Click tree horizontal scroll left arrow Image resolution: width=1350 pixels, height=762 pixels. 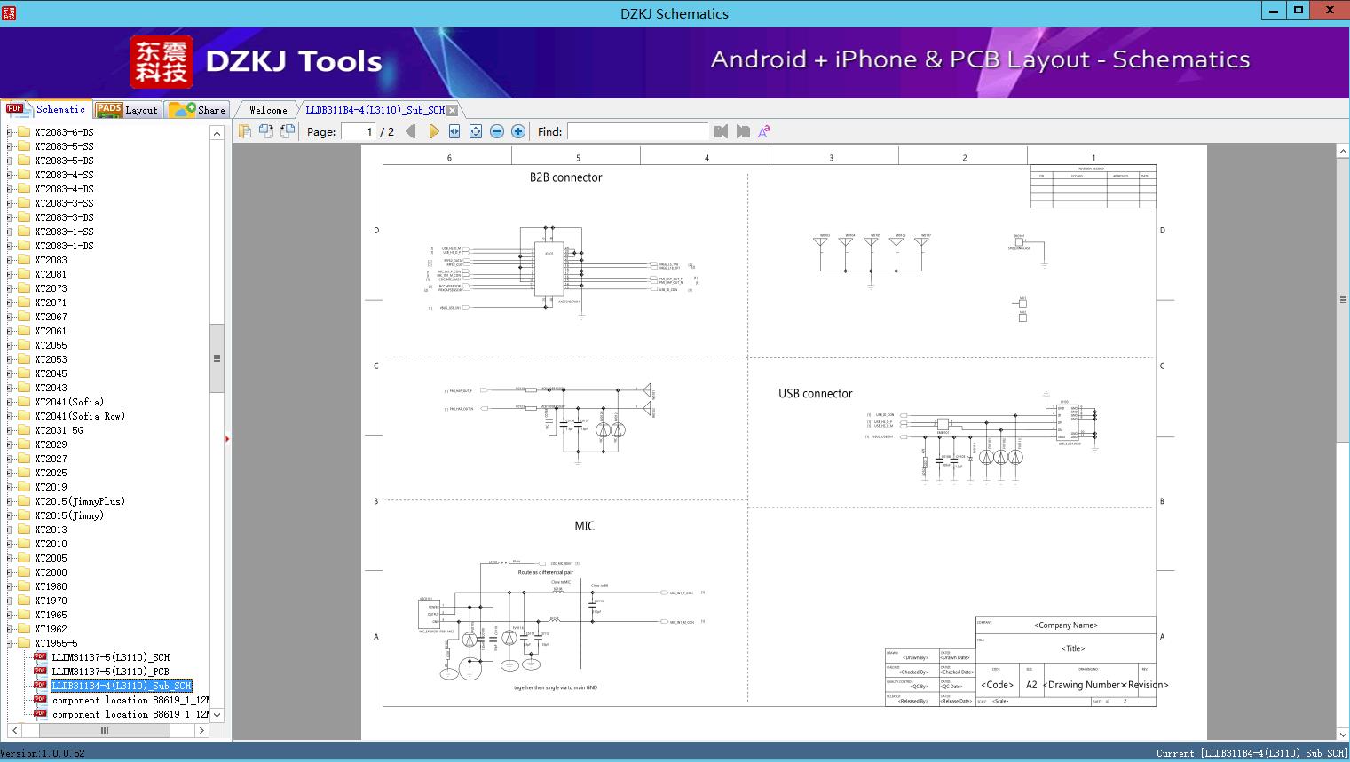tap(14, 731)
